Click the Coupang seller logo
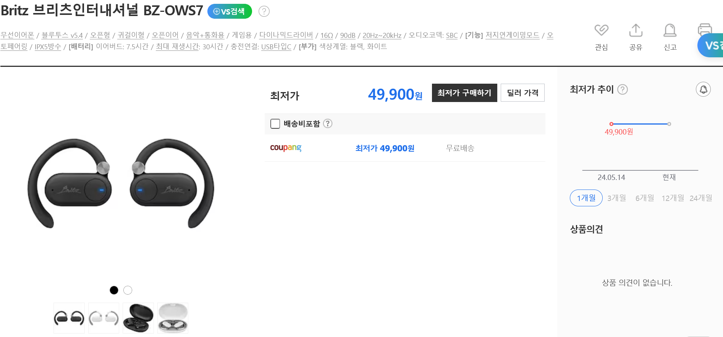723x337 pixels. [x=286, y=148]
